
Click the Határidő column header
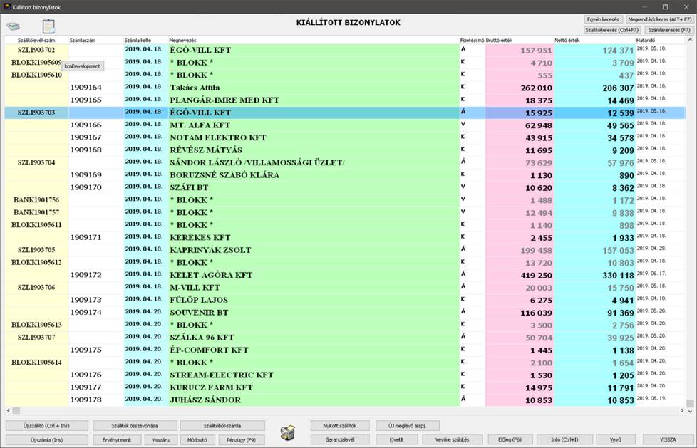click(x=660, y=41)
